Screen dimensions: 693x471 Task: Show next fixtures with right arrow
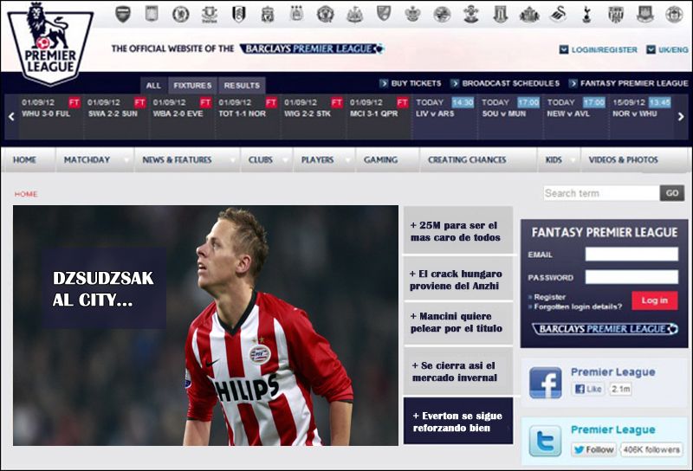[681, 117]
